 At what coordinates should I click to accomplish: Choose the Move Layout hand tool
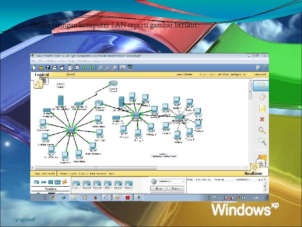tap(262, 97)
